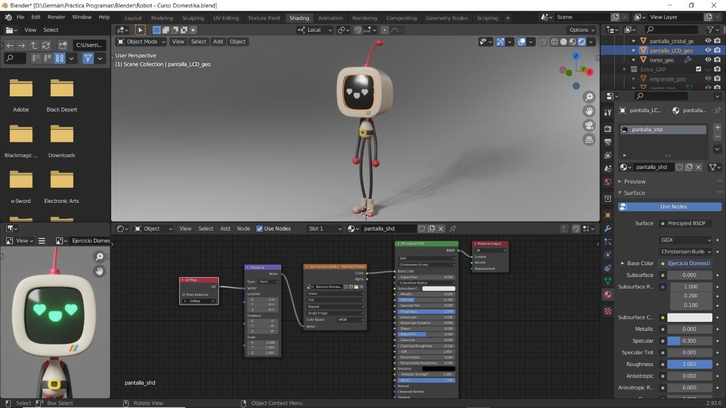Open the GGX distribution dropdown in properties

click(685, 240)
